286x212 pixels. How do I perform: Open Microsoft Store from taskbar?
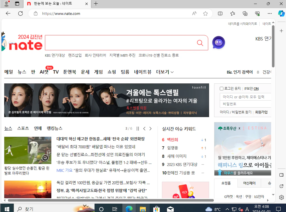point(156,209)
